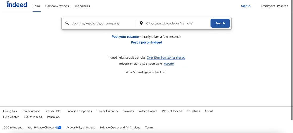Open Career Advice footer link

tap(31, 111)
